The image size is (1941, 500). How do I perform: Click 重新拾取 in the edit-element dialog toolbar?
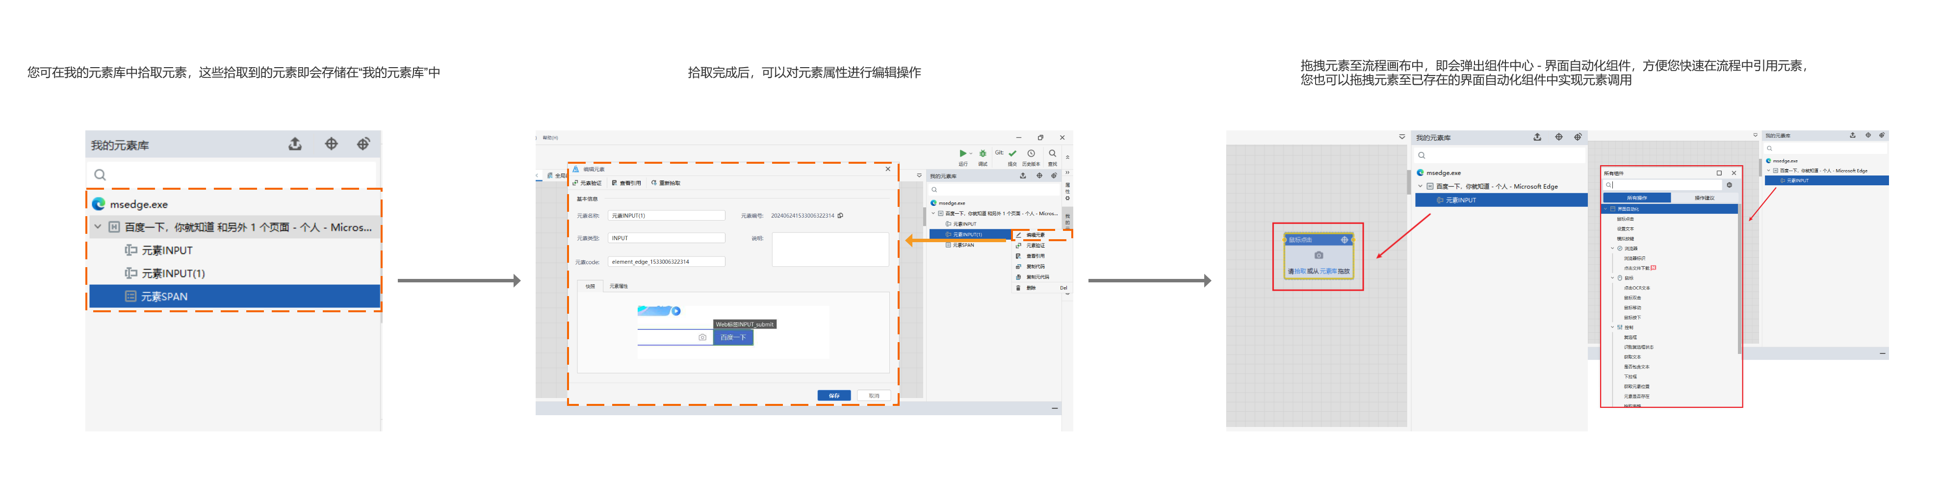[x=666, y=183]
